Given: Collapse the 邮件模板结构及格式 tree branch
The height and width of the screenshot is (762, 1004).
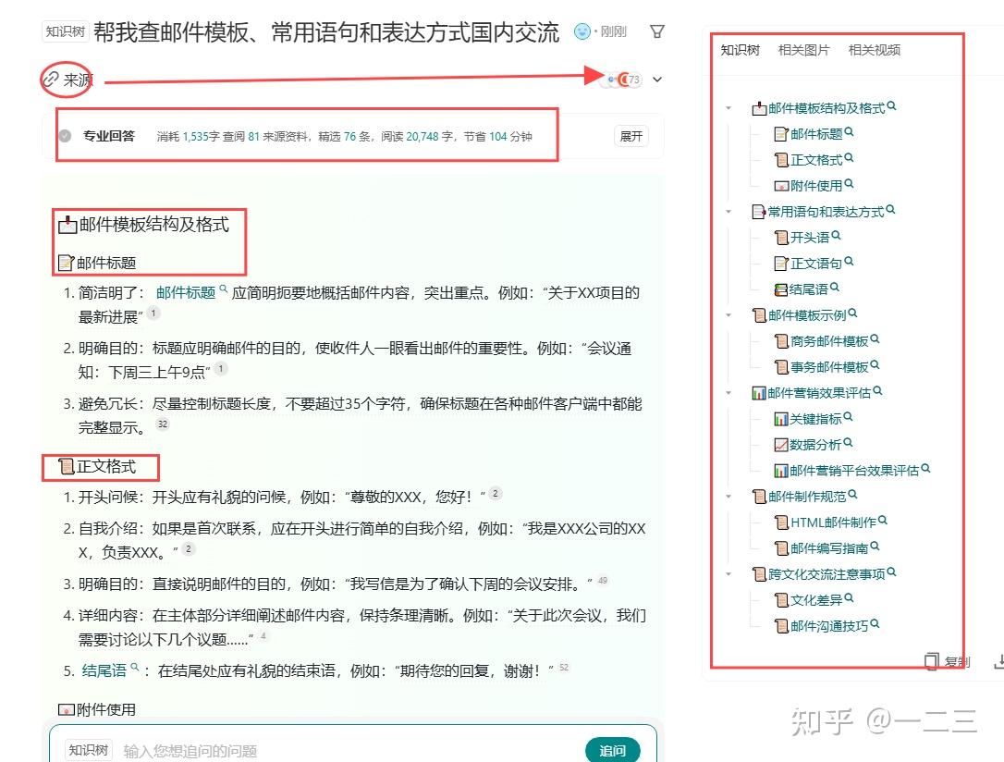Looking at the screenshot, I should pos(728,107).
